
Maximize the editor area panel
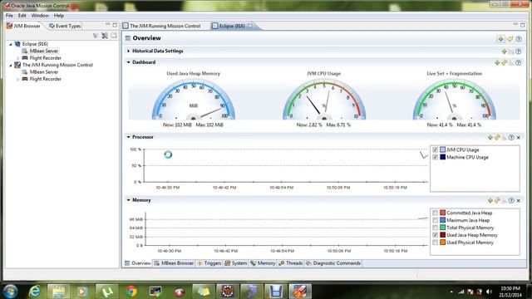(523, 25)
